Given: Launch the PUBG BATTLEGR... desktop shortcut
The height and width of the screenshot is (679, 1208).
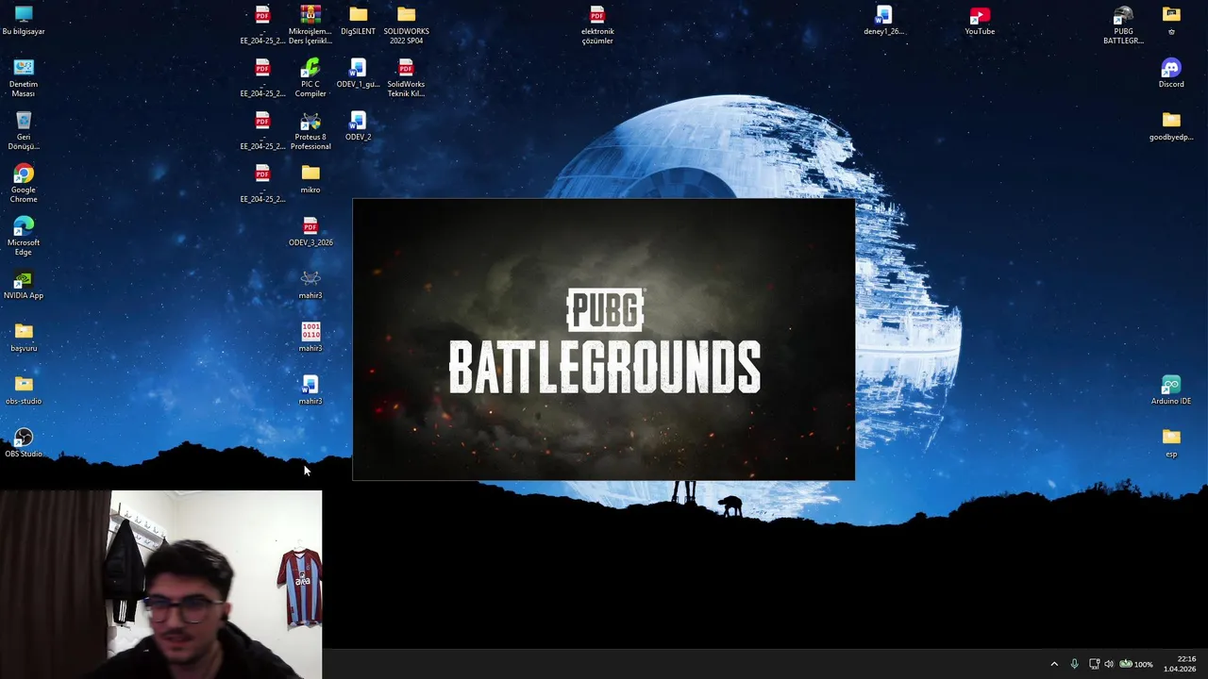Looking at the screenshot, I should 1123,25.
